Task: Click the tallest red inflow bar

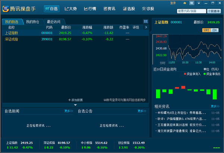Action: (183, 87)
